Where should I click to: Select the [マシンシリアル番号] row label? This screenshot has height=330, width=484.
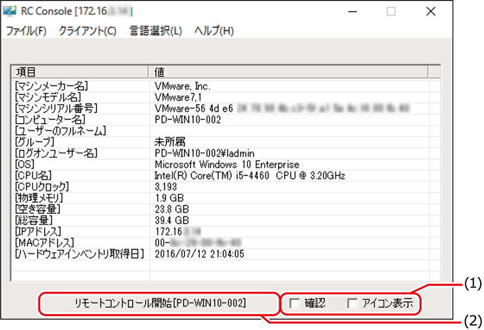click(x=56, y=109)
